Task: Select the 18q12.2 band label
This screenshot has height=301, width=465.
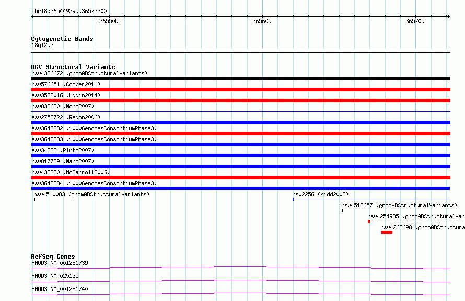Action: (42, 45)
